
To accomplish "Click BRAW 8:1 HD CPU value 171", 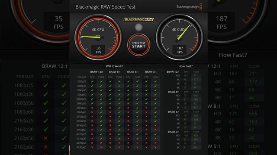I will (x=186, y=96).
